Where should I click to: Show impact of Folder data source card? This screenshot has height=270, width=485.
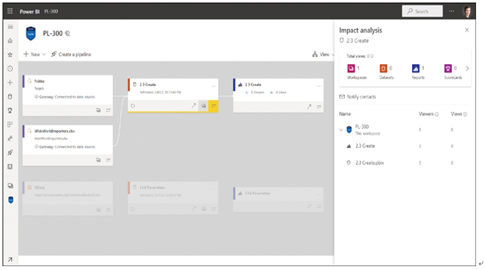(x=99, y=110)
